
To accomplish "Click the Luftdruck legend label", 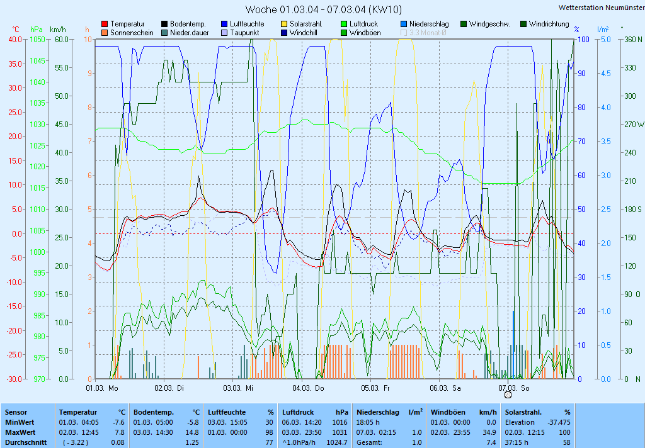I will 363,25.
